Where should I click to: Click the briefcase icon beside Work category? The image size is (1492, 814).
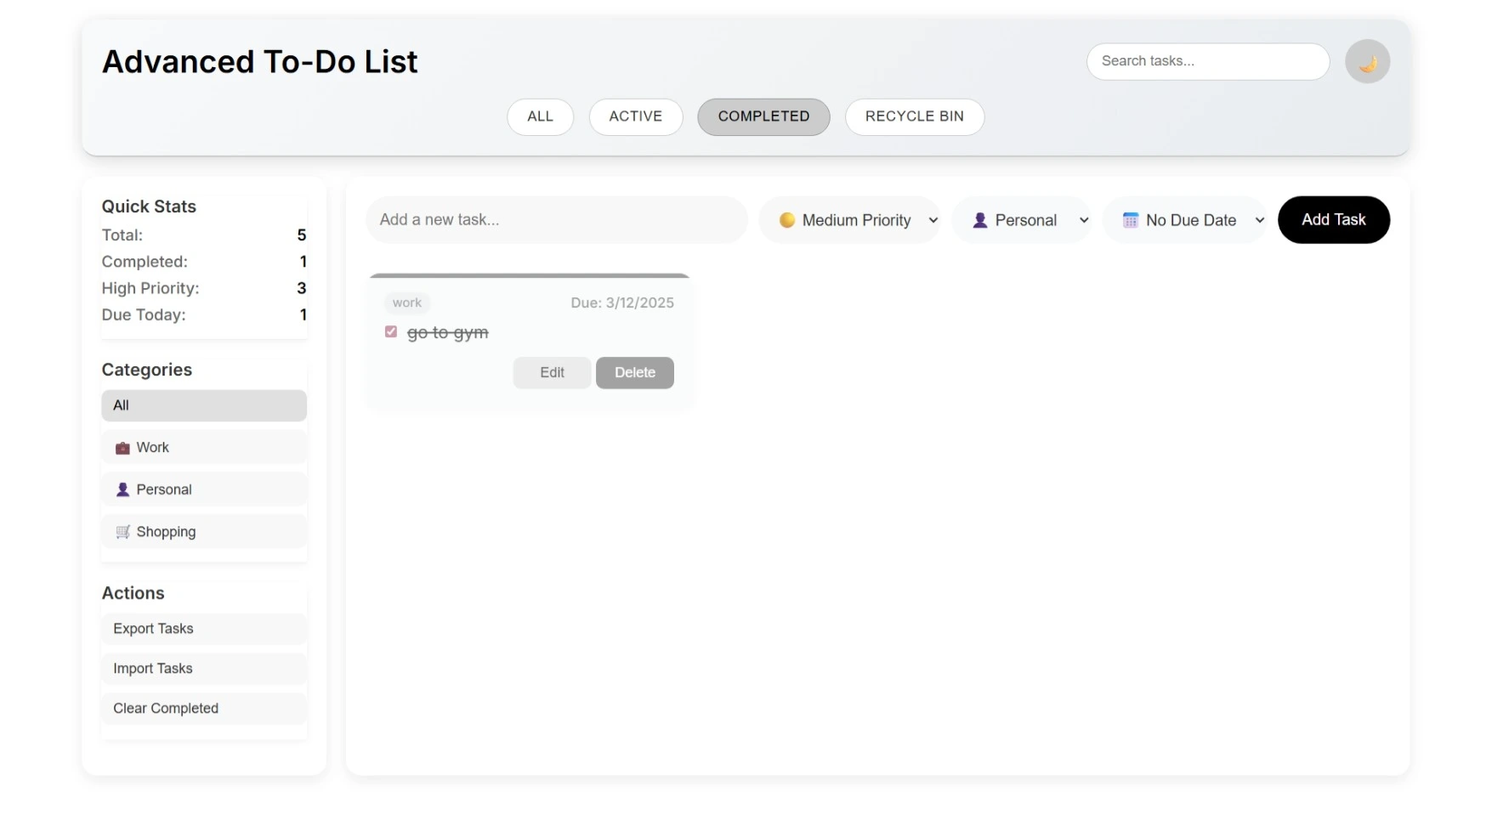(122, 447)
